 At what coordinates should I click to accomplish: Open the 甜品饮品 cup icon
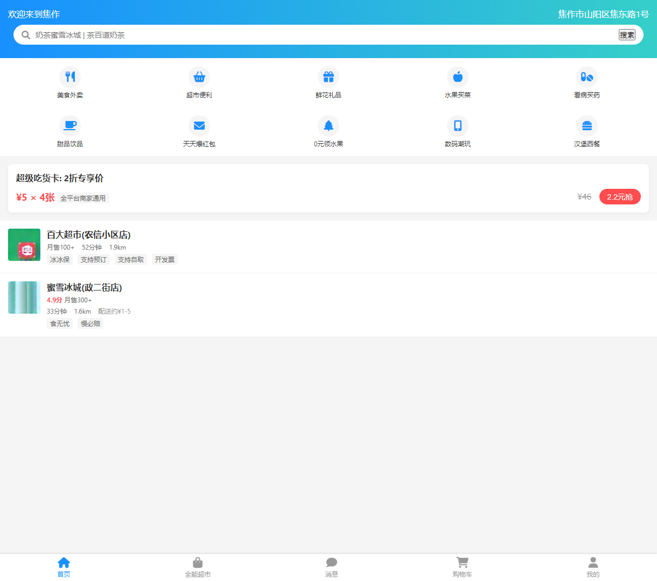pyautogui.click(x=70, y=126)
